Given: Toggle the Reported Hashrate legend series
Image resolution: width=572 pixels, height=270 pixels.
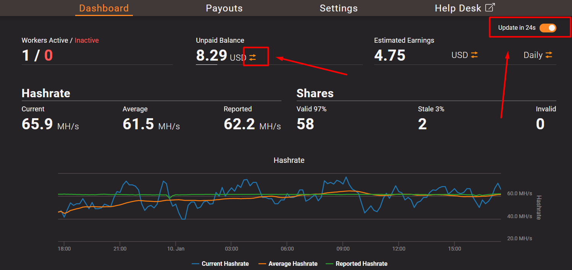Looking at the screenshot, I should 356,264.
